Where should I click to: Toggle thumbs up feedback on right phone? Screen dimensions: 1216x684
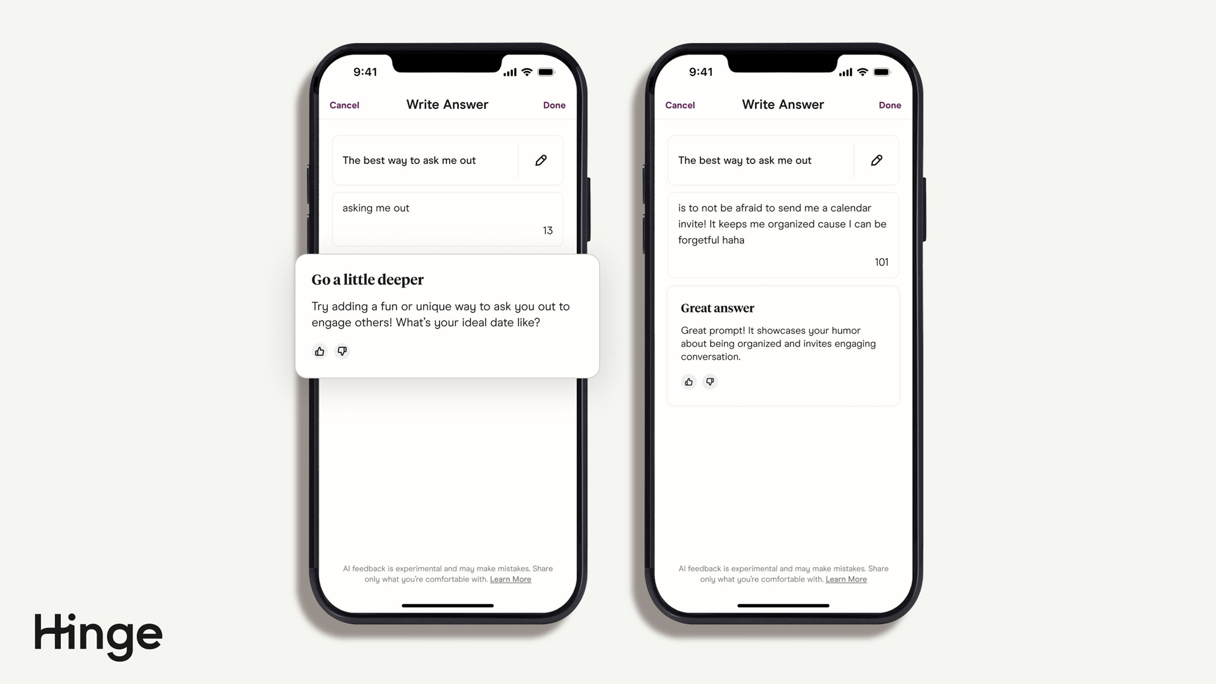coord(687,382)
